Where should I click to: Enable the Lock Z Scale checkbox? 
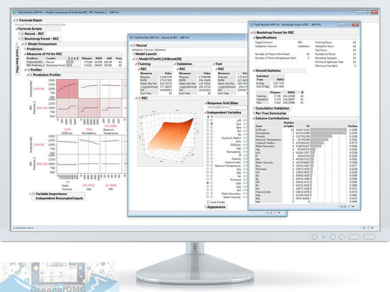click(x=208, y=202)
